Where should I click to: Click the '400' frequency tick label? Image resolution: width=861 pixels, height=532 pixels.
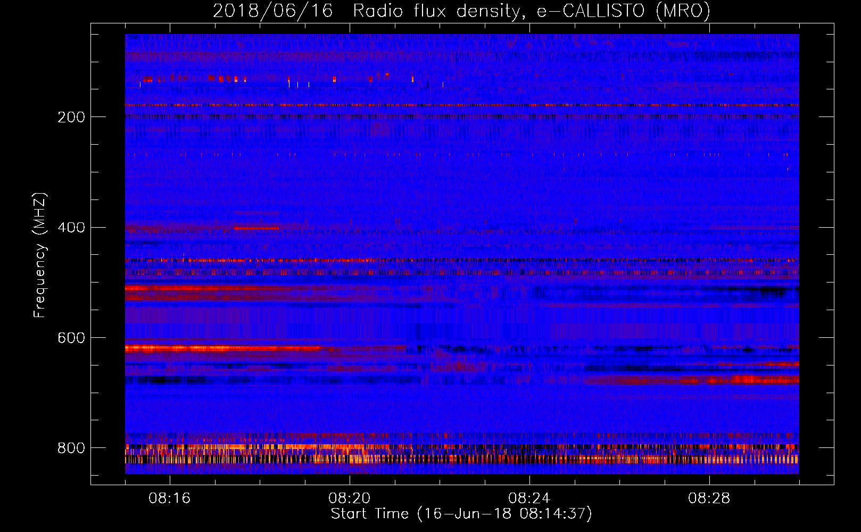coord(71,228)
